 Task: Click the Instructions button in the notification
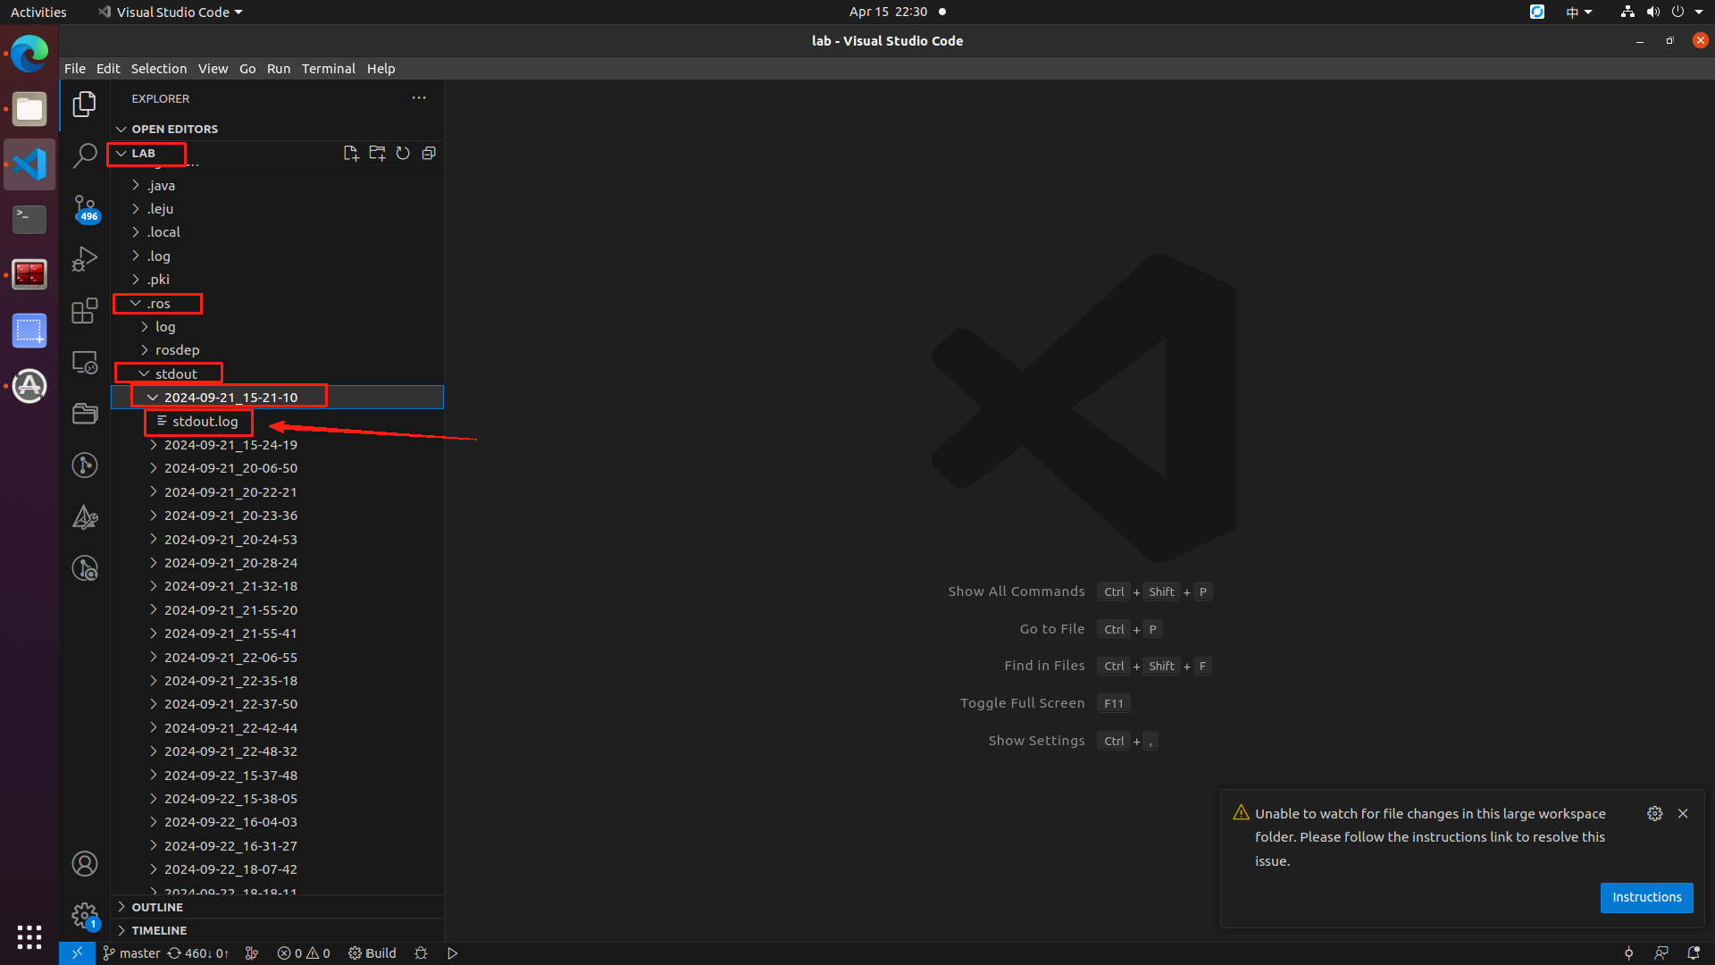pyautogui.click(x=1646, y=897)
